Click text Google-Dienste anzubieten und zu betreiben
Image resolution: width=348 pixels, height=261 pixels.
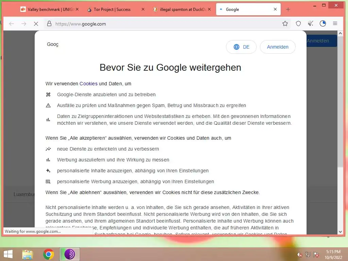tap(106, 94)
